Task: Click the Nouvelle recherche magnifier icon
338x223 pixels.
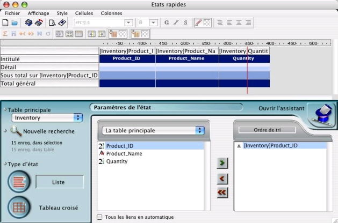Action: (16, 131)
